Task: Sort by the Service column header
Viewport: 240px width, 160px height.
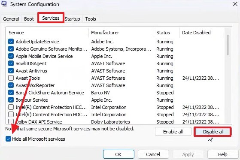Action: coord(48,33)
